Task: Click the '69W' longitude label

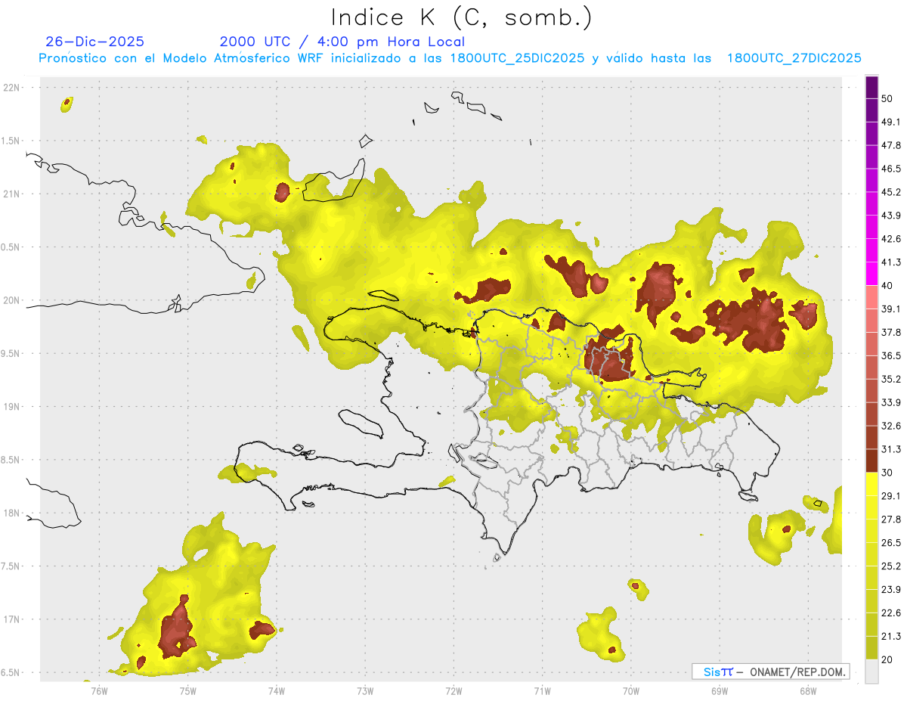Action: [x=720, y=690]
